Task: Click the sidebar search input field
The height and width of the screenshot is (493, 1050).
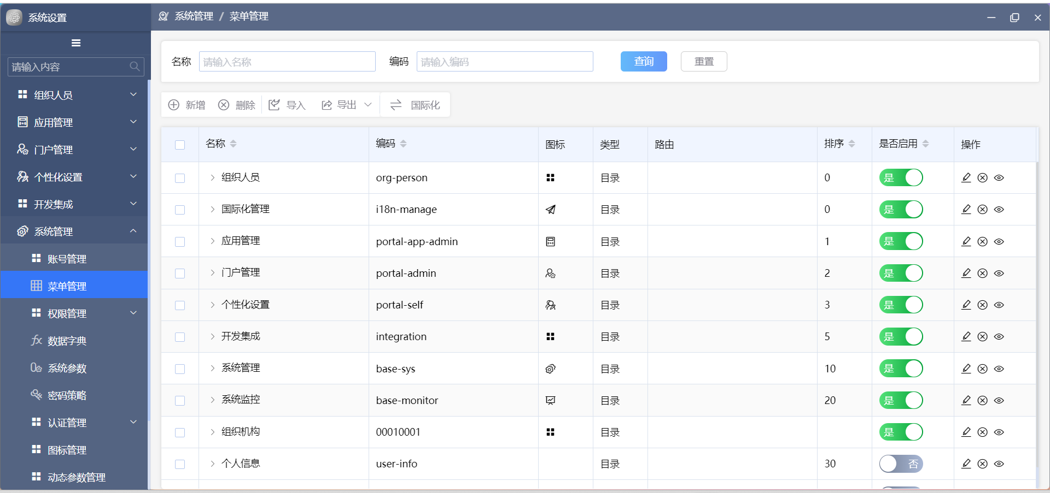Action: (x=76, y=67)
